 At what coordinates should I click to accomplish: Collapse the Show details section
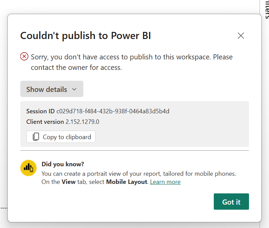point(52,89)
